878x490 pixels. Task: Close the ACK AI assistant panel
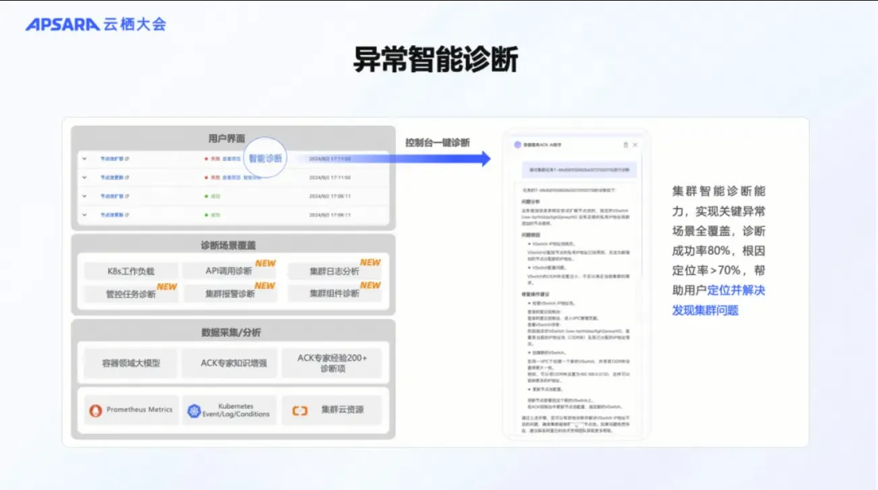click(x=635, y=145)
